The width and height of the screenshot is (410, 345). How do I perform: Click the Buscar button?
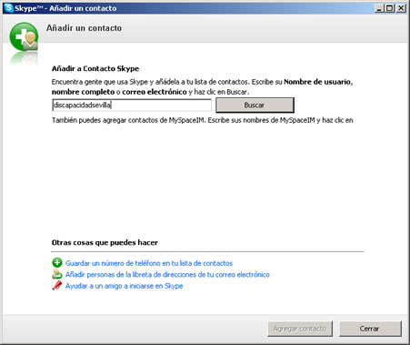point(255,105)
